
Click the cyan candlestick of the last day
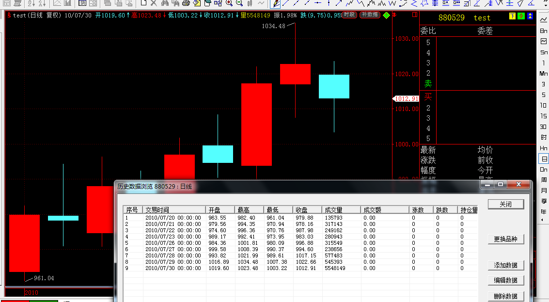[334, 87]
